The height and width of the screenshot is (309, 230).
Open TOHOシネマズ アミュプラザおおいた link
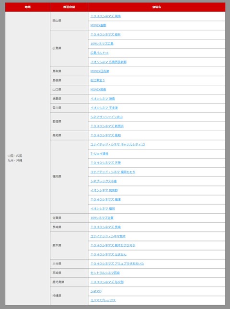coord(117,263)
